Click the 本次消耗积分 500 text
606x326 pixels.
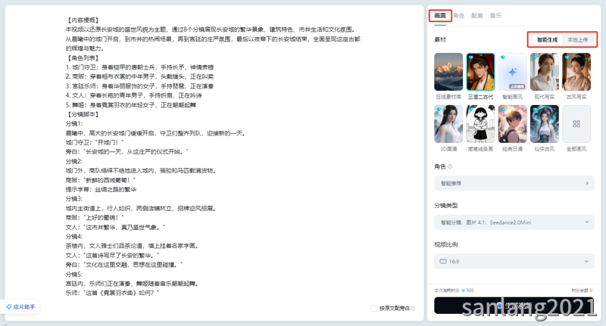click(x=454, y=290)
